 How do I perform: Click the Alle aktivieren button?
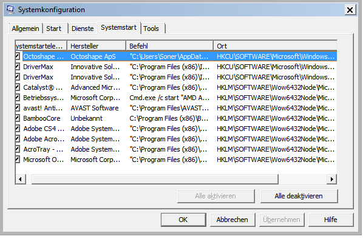tap(215, 196)
